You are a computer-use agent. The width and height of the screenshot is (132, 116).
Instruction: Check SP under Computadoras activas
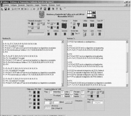pos(103,92)
